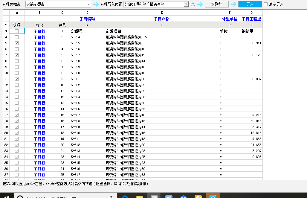Click quota code cell 5-303
Screen dimensions: 307x198
click(87, 91)
